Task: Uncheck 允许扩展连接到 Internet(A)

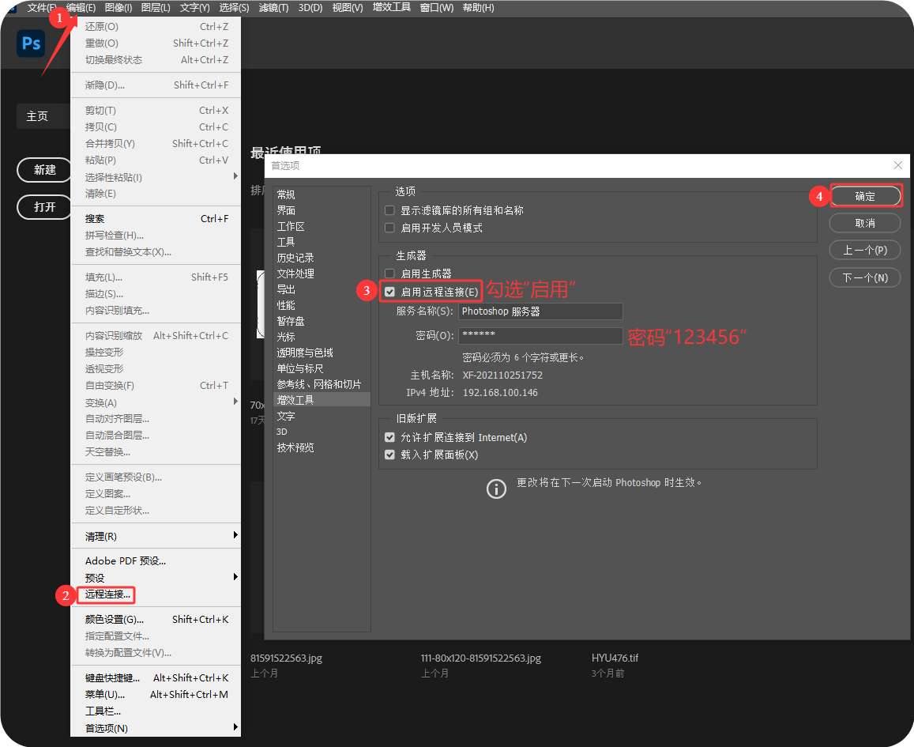Action: pyautogui.click(x=390, y=437)
